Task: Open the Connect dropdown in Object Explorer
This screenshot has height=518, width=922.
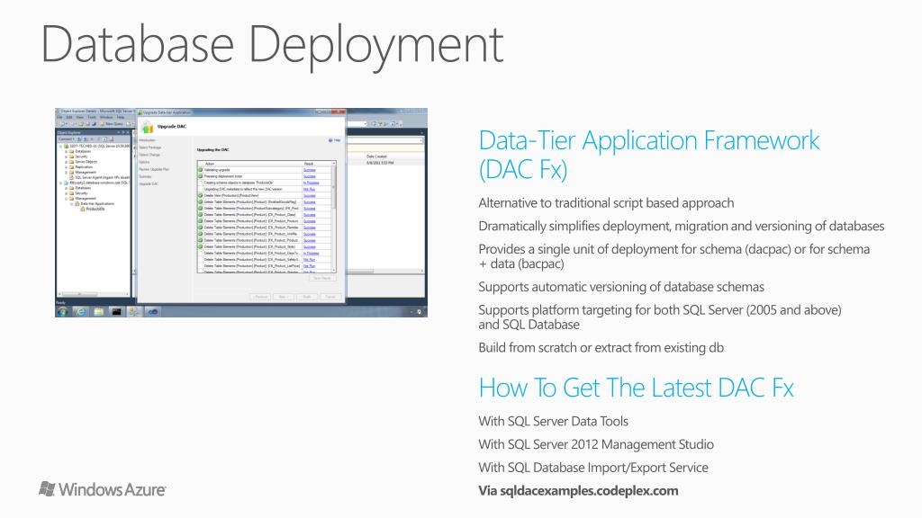Action: [66, 139]
